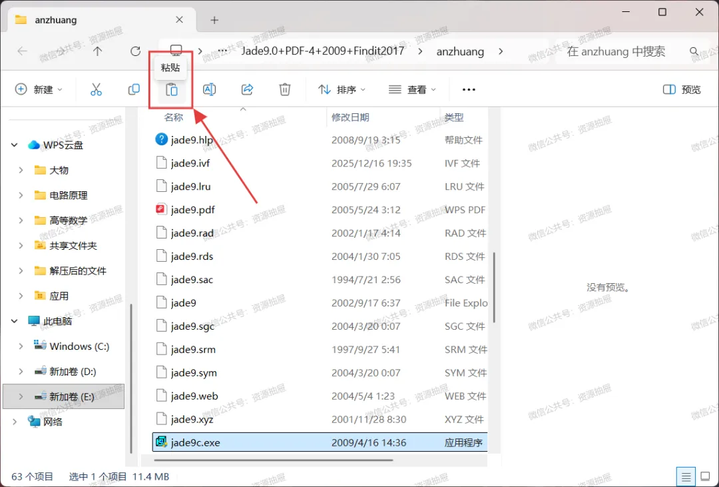Sort by the 修改日期 column header

pos(350,117)
